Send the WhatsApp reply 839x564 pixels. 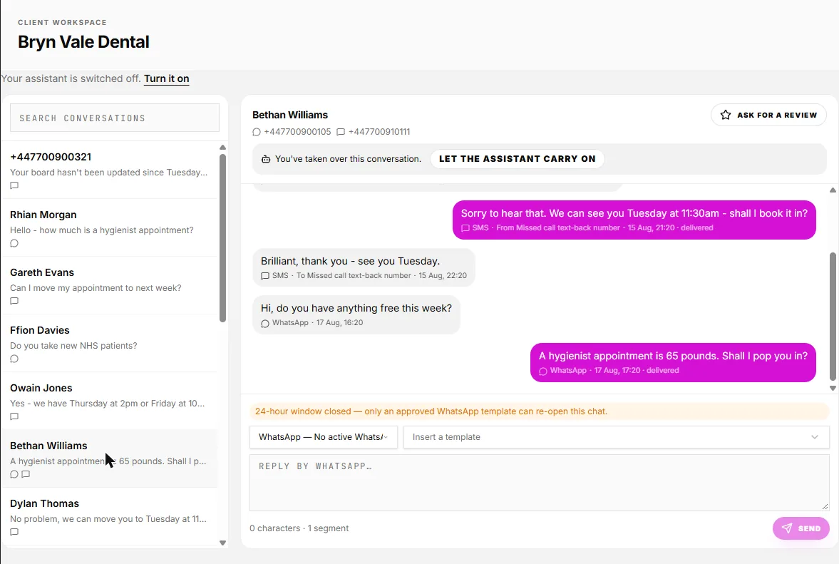click(x=801, y=528)
